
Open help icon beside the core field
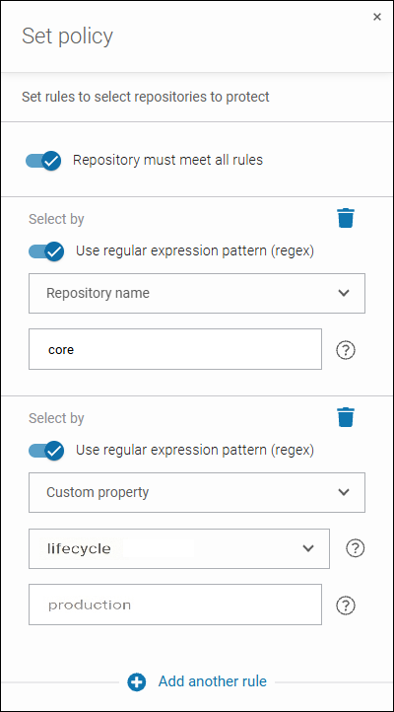tap(346, 350)
